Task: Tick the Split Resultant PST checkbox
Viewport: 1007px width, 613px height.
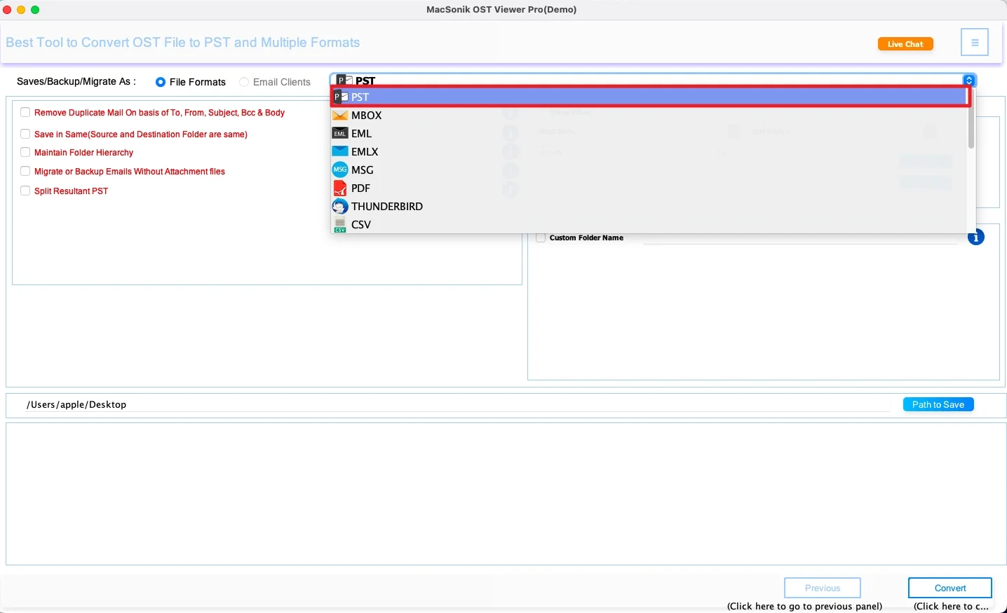Action: pyautogui.click(x=25, y=191)
